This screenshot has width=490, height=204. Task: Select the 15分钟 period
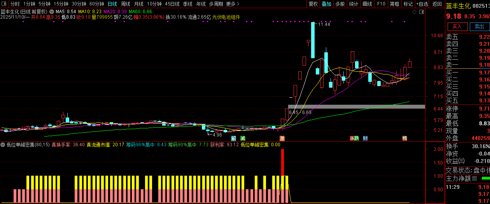tap(61, 4)
